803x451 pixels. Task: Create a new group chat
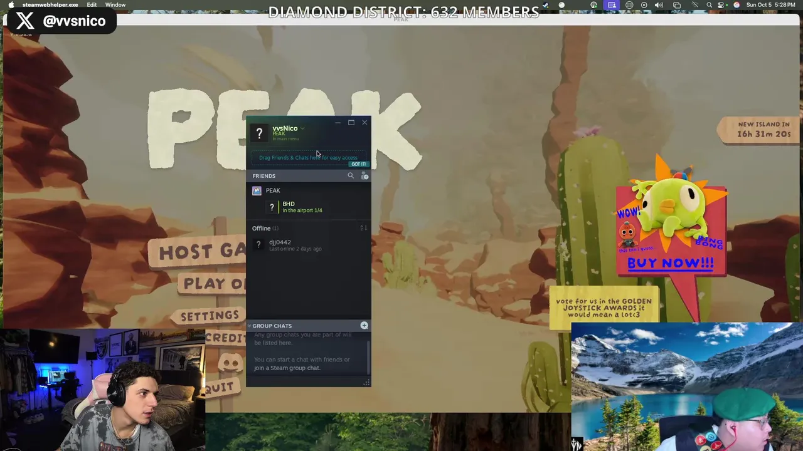tap(364, 326)
